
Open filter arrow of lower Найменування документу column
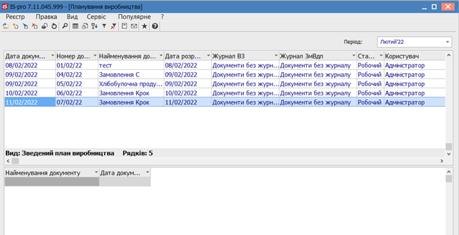[x=96, y=173]
